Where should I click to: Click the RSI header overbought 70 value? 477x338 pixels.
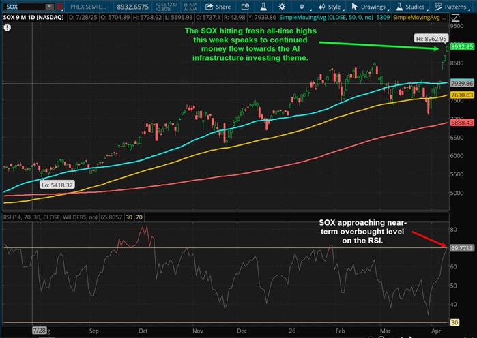click(139, 217)
